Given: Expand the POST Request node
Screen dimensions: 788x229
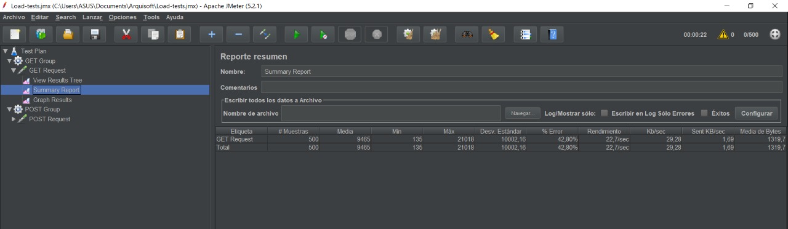Looking at the screenshot, I should pos(14,119).
